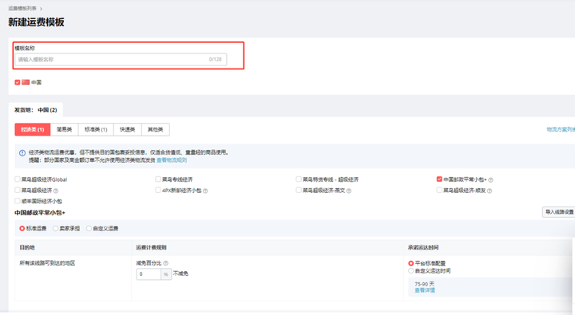Check the 菜鸟超级经济-燕文 checkbox

[x=299, y=190]
